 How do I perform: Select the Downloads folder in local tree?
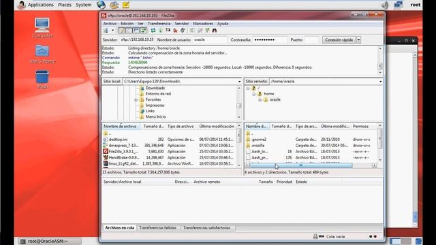(155, 88)
